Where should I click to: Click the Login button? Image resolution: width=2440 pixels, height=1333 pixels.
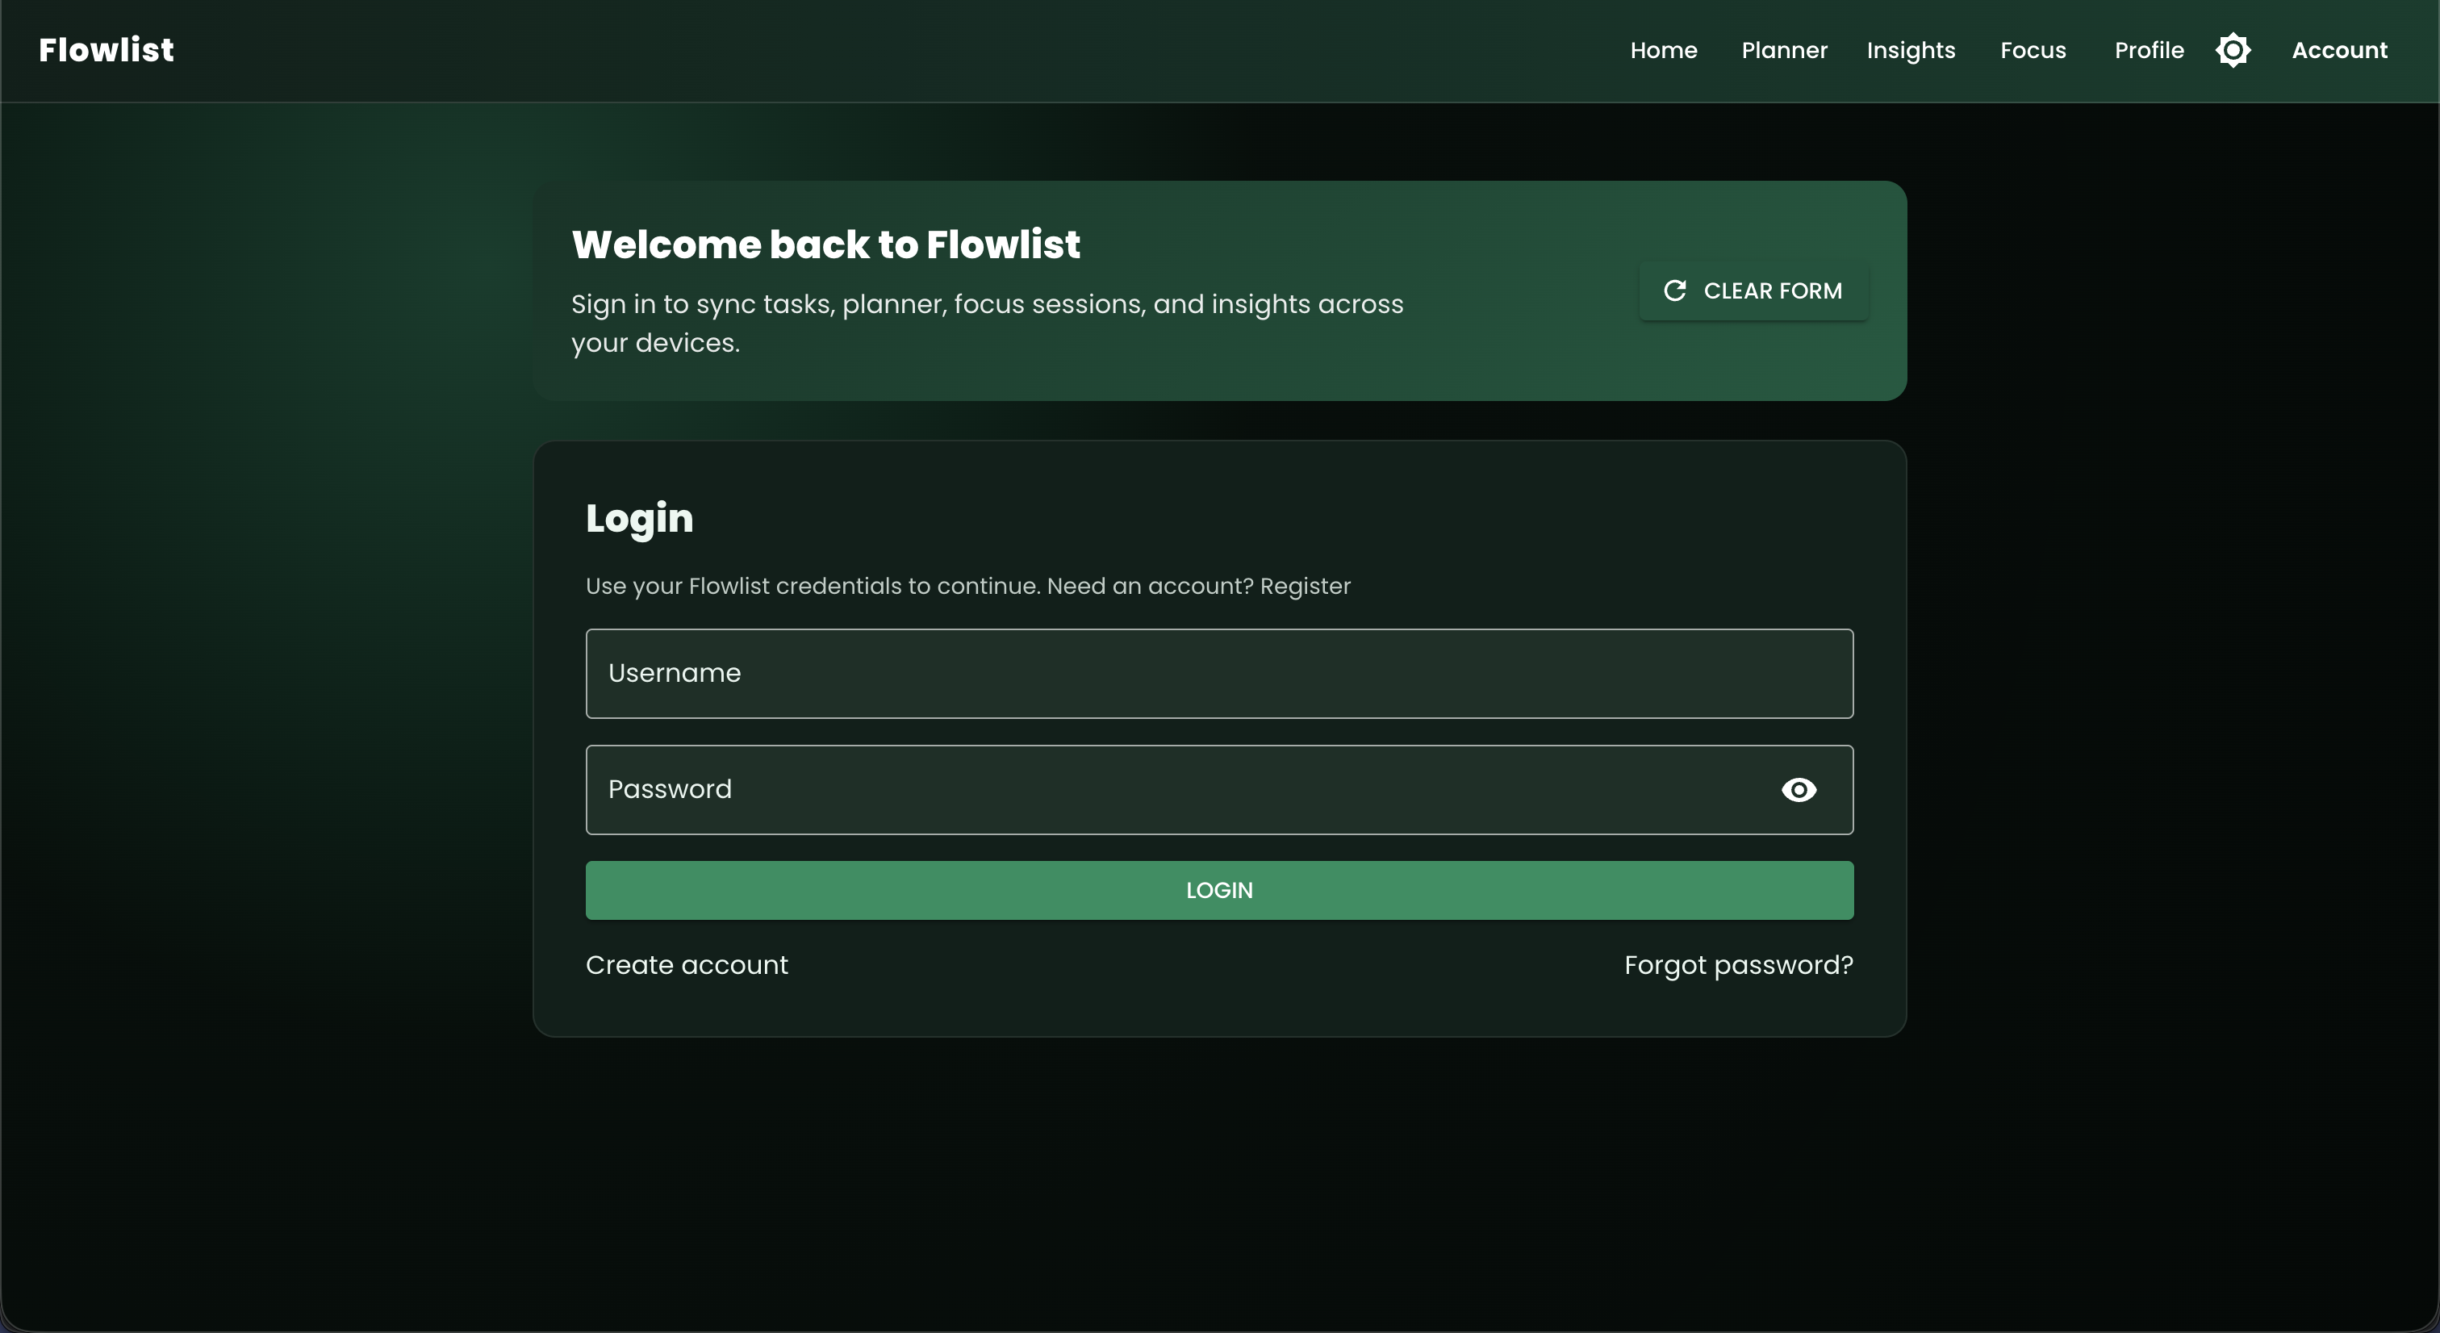tap(1219, 890)
